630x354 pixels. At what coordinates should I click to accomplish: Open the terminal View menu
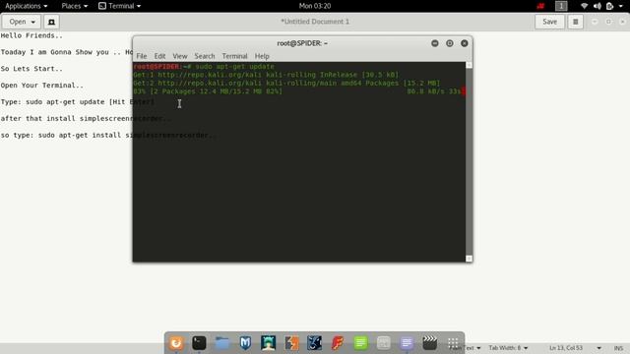(x=179, y=56)
